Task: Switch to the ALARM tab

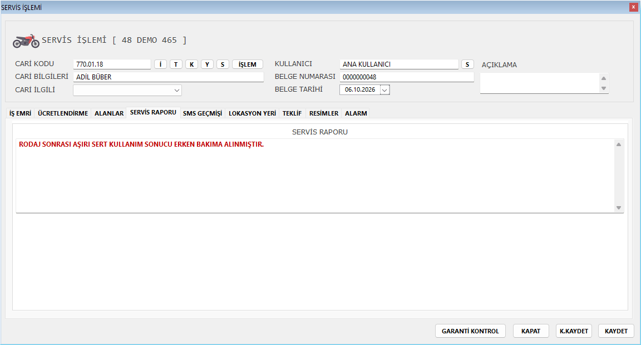Action: (x=356, y=113)
